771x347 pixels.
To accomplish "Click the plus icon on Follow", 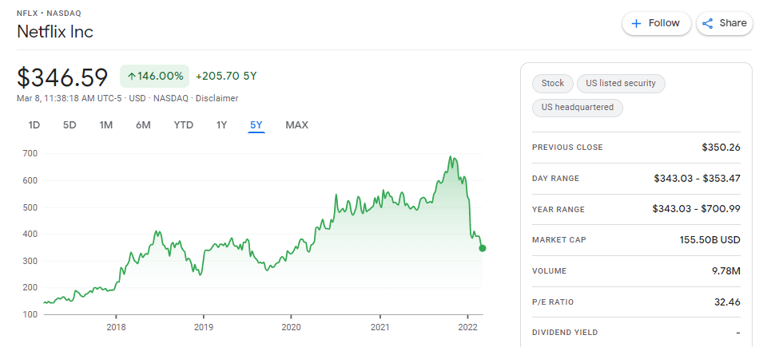I will (x=636, y=24).
